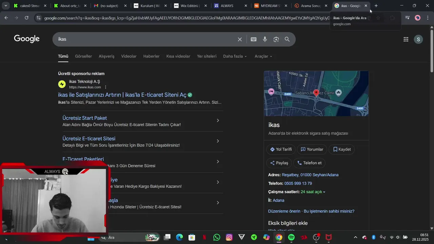Open the tab search dropdown arrow
434x244 pixels.
pyautogui.click(x=6, y=6)
